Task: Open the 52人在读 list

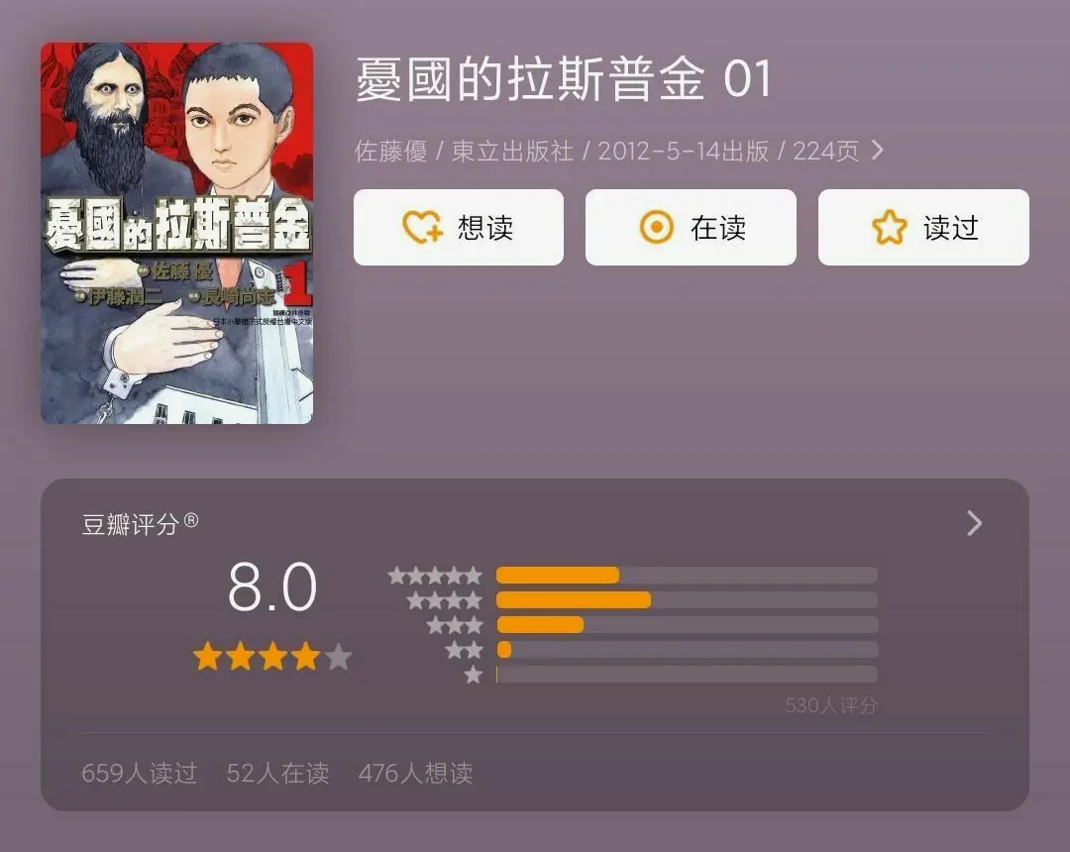Action: coord(277,773)
